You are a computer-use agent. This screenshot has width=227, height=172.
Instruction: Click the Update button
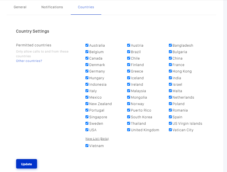(x=26, y=164)
